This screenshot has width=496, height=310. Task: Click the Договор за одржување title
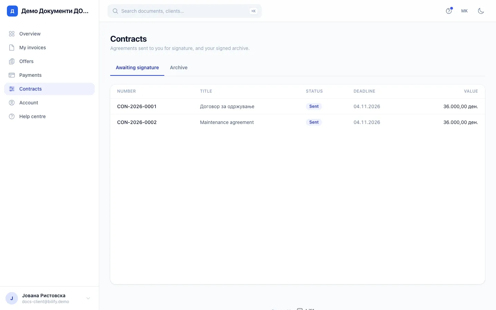coord(227,106)
